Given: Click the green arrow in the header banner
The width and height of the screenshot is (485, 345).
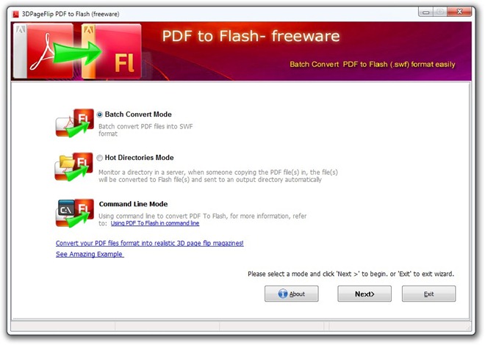Looking at the screenshot, I should [x=77, y=53].
